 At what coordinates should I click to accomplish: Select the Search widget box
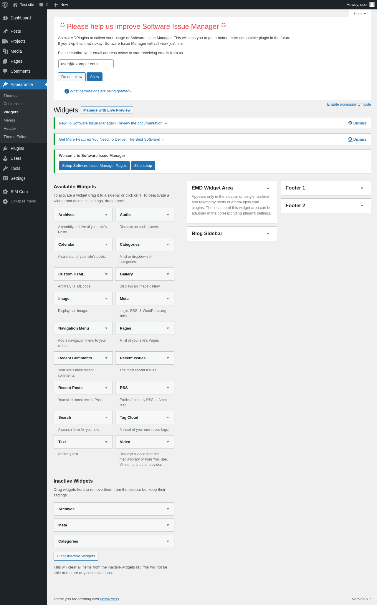[83, 418]
